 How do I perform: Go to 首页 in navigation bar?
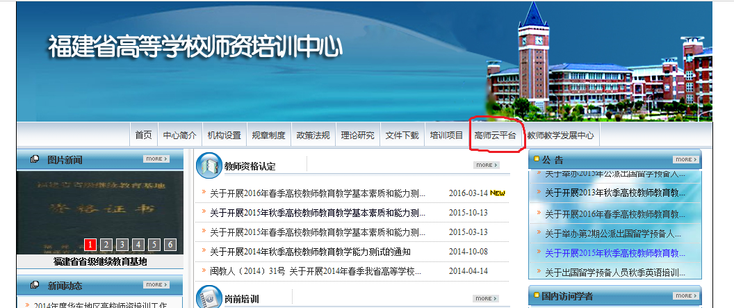(x=143, y=136)
